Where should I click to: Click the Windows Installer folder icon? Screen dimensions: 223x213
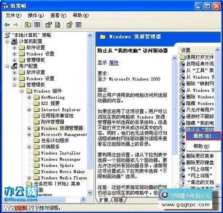tap(37, 153)
